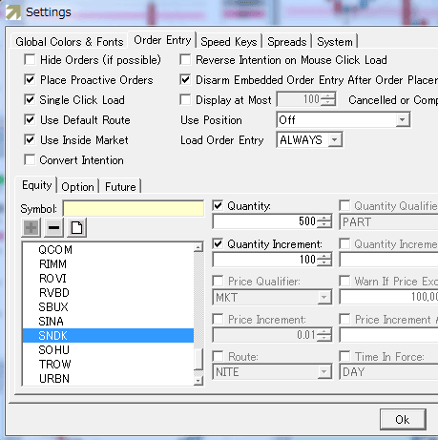
Task: Click symbol list scrollbar down arrow
Action: point(198,381)
